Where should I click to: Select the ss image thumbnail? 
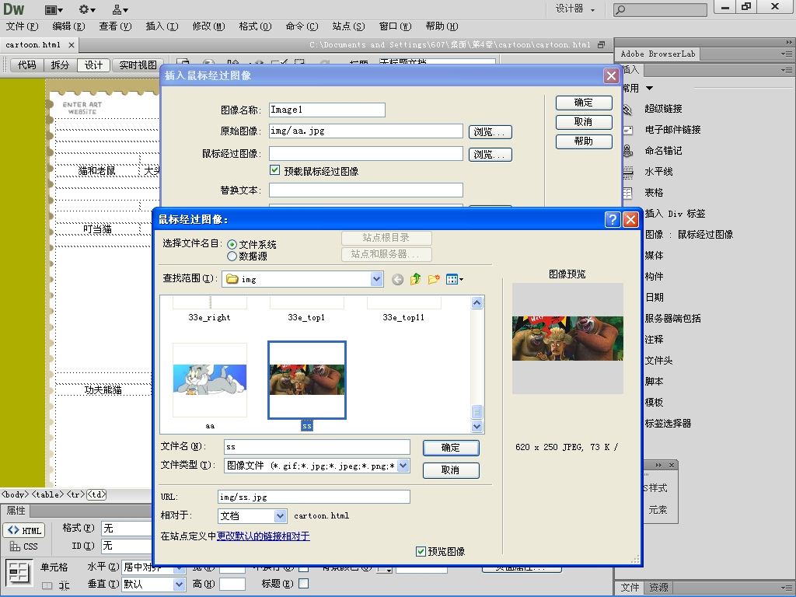[x=306, y=380]
